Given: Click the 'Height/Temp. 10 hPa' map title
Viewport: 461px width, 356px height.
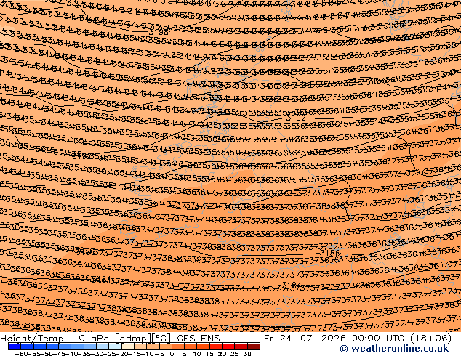Looking at the screenshot, I should (55, 339).
